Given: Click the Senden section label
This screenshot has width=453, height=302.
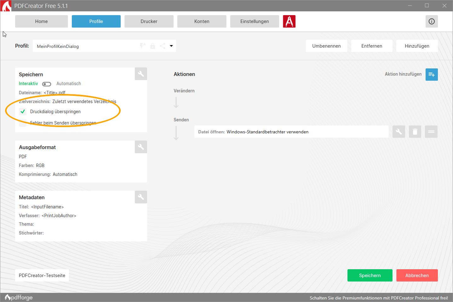Looking at the screenshot, I should 181,120.
